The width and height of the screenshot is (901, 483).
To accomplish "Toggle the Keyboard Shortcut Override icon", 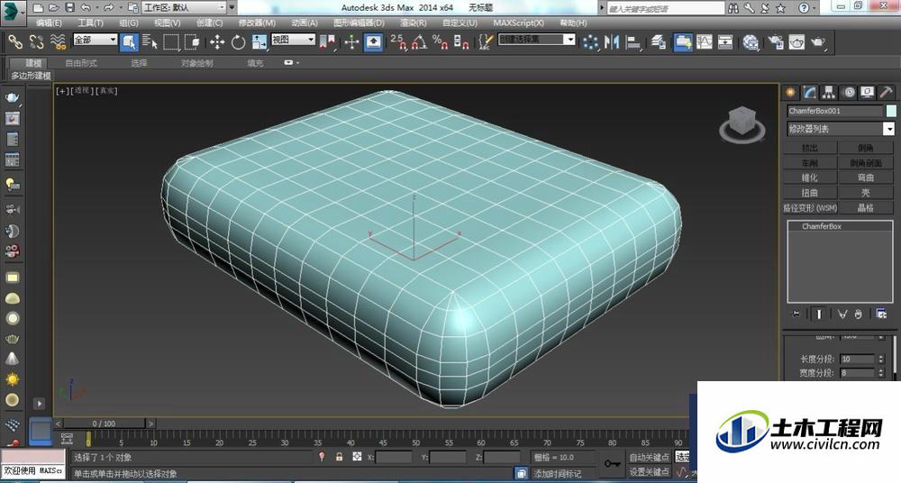I will [x=374, y=42].
